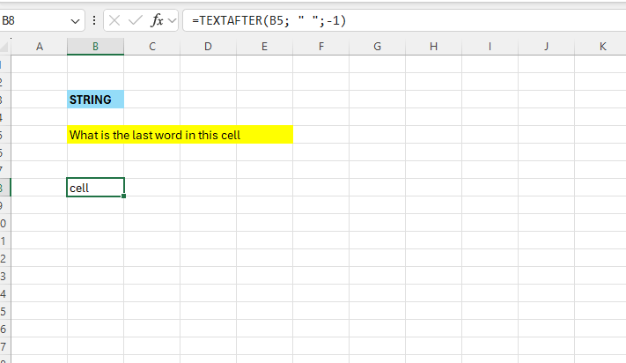The width and height of the screenshot is (626, 363).
Task: Select the blue STRING cell
Action: [95, 100]
